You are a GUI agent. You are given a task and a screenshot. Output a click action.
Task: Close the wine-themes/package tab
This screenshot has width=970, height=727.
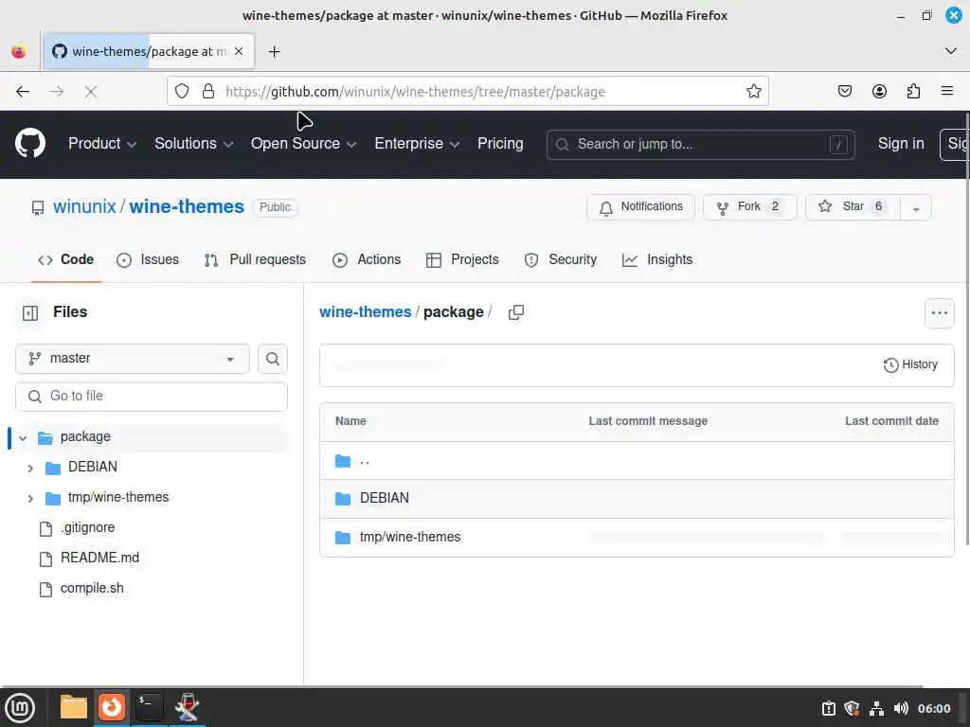(239, 52)
